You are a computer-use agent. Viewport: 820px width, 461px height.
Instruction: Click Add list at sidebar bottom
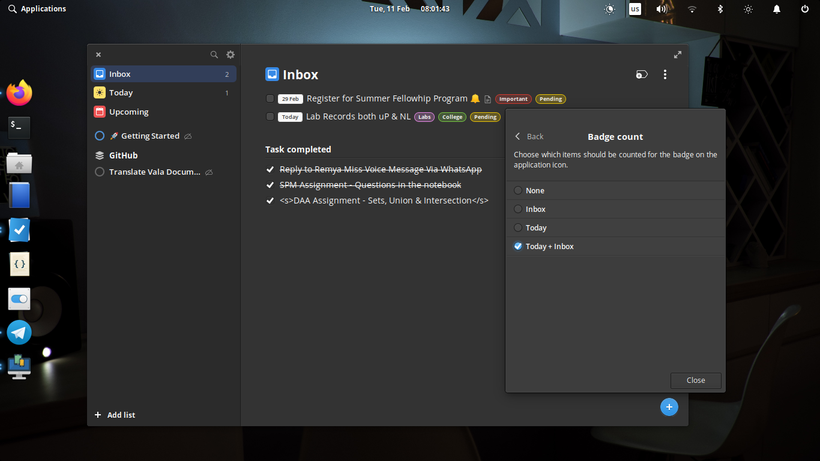click(115, 415)
